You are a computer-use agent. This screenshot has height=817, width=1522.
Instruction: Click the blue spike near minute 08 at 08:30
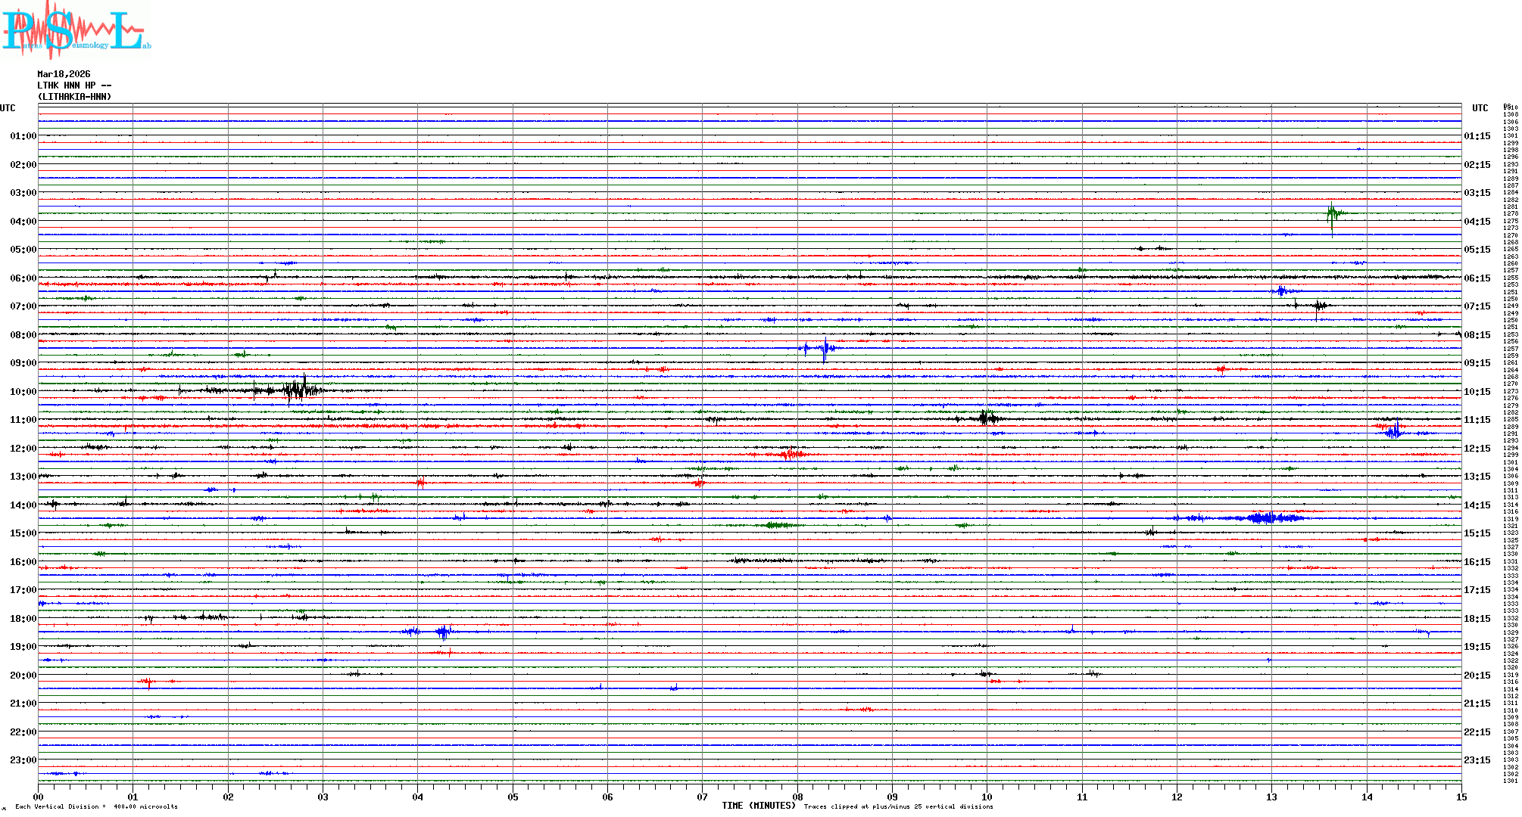pyautogui.click(x=824, y=349)
